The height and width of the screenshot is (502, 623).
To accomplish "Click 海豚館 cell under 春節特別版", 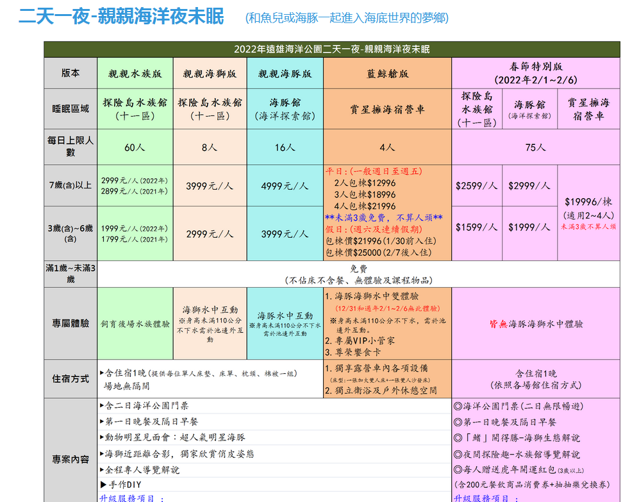I will coord(529,109).
